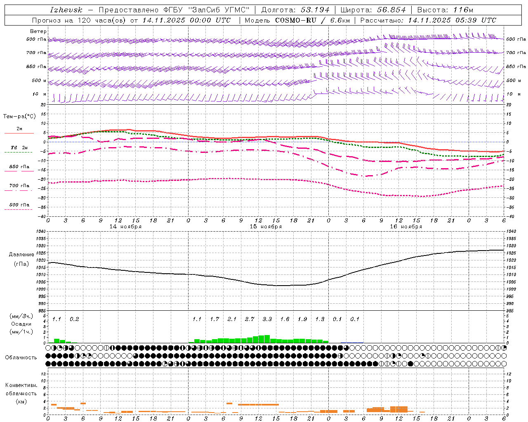Click the "(км)" convective cloud units label

[x=21, y=401]
